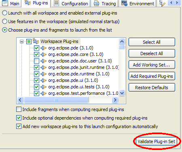Show previous tabs with left arrow
This screenshot has height=152, width=182.
click(x=171, y=3)
